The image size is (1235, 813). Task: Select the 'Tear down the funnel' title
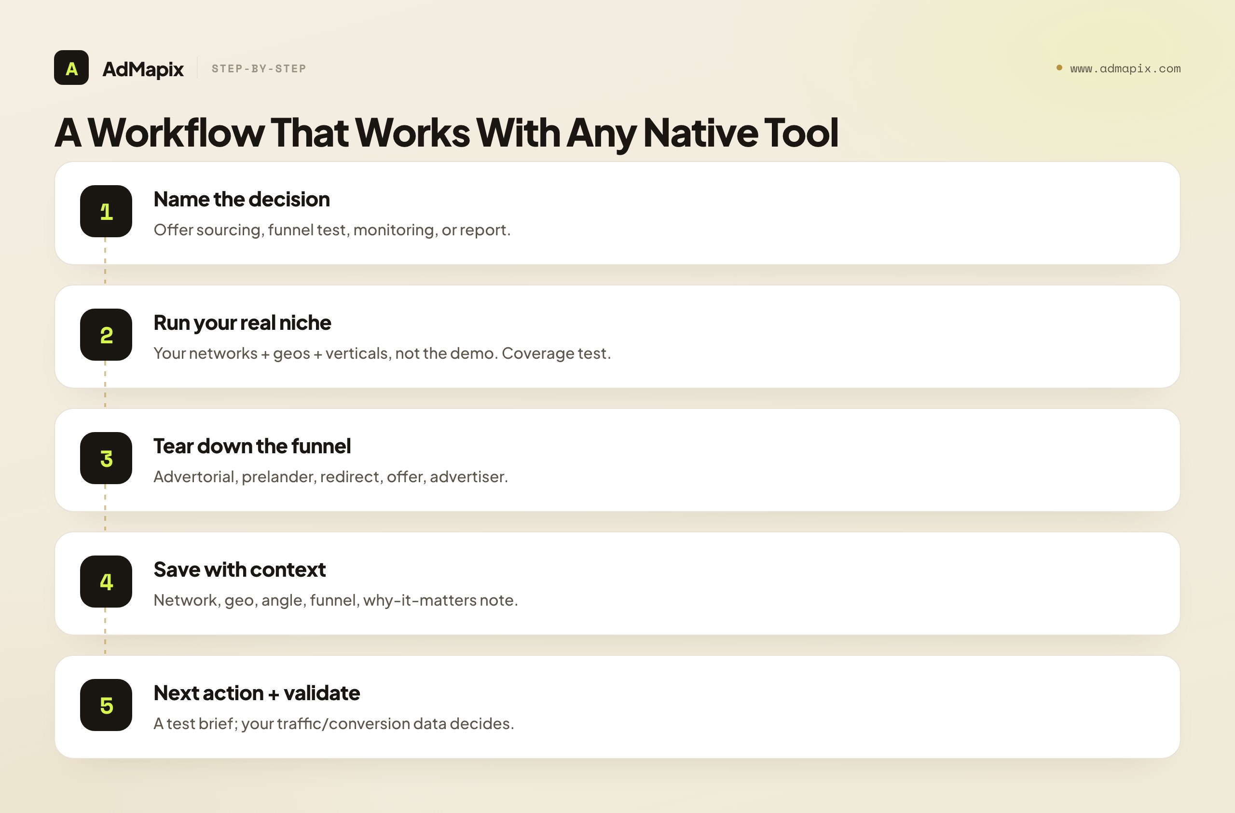tap(252, 446)
